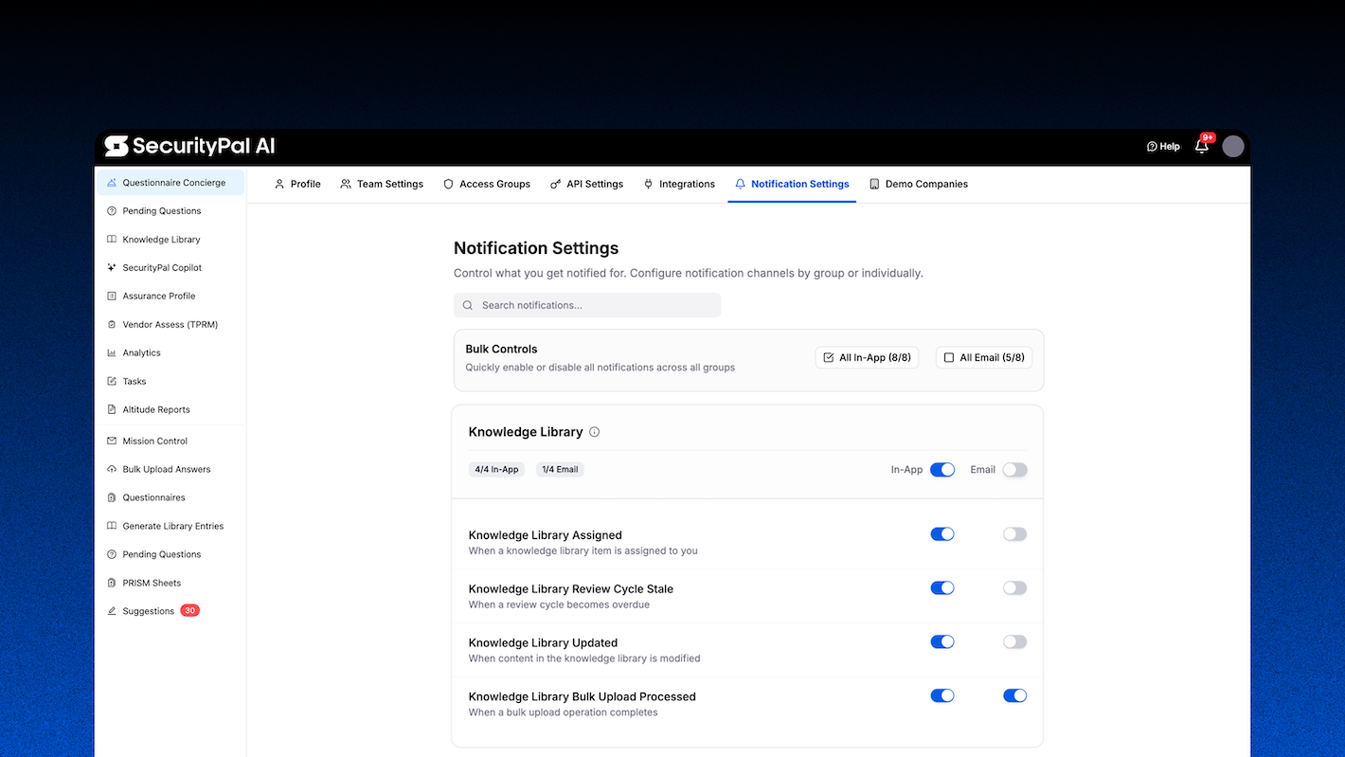Click the API Settings key icon

coord(556,184)
